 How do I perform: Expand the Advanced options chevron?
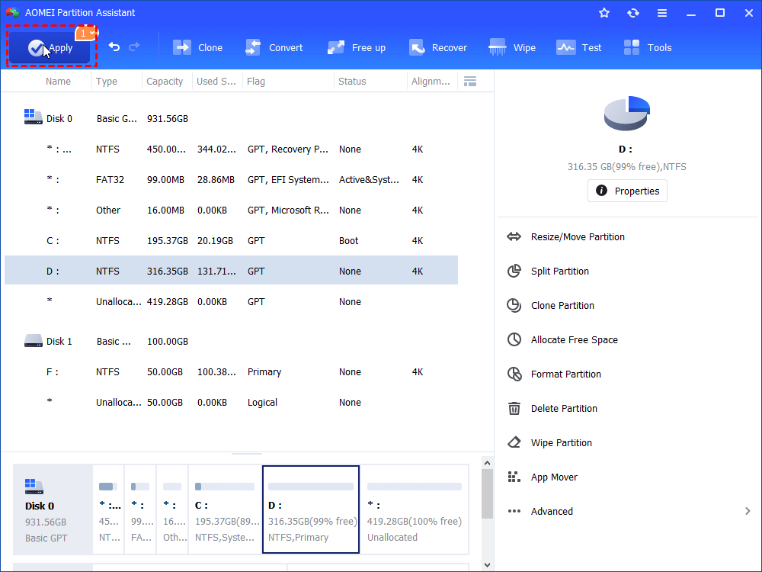(747, 512)
